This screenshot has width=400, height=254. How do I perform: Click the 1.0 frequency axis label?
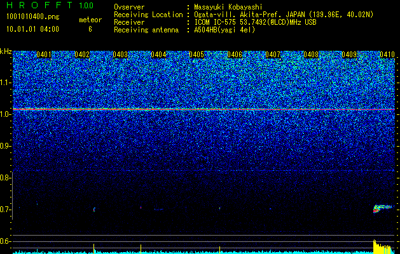pos(5,115)
